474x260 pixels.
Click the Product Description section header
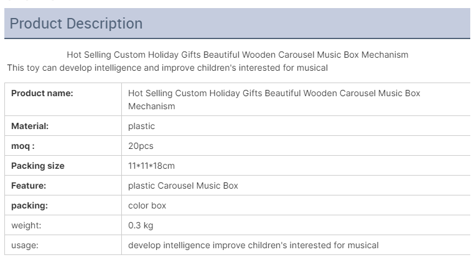(237, 24)
